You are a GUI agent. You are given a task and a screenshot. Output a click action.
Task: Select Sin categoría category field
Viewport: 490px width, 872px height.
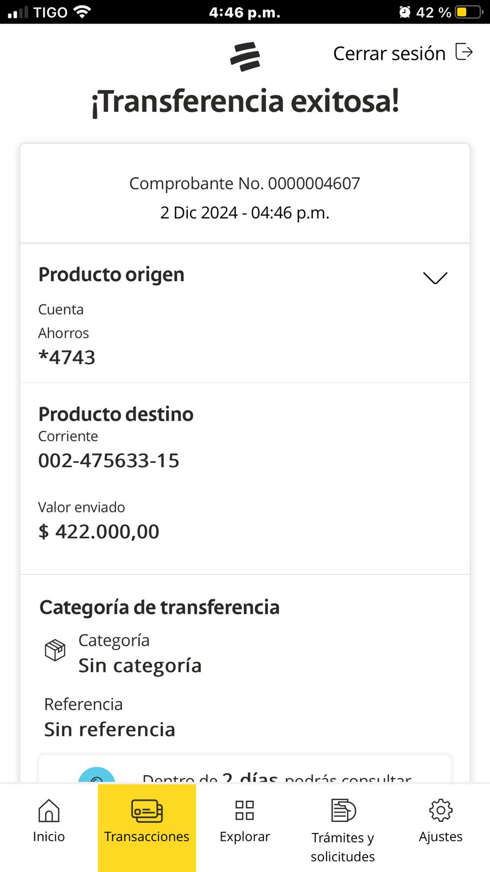coord(140,665)
